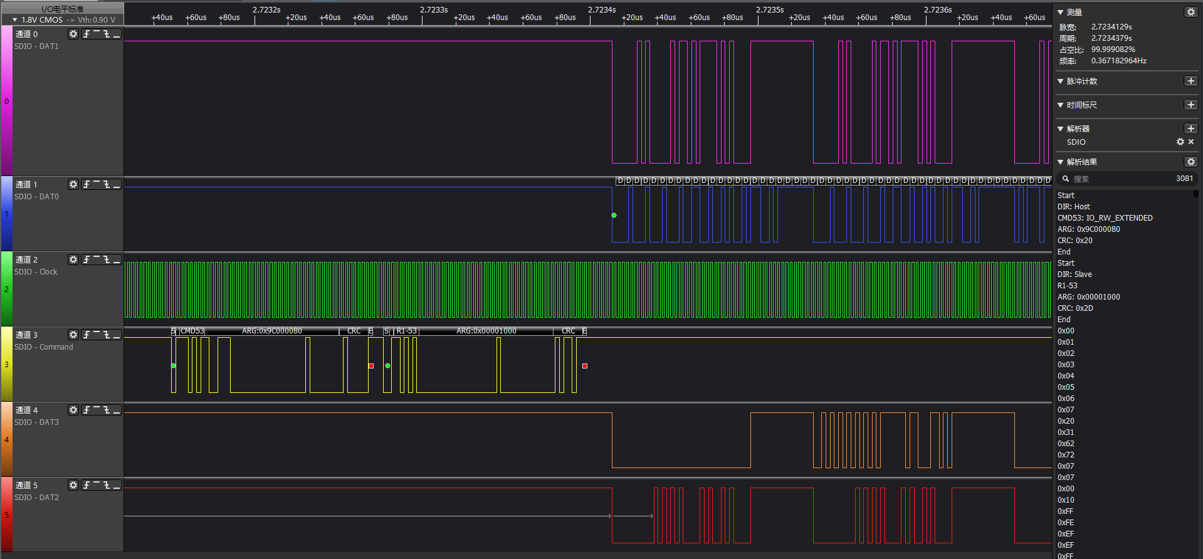Collapse the 解析结果 section
The height and width of the screenshot is (559, 1203).
(1061, 162)
